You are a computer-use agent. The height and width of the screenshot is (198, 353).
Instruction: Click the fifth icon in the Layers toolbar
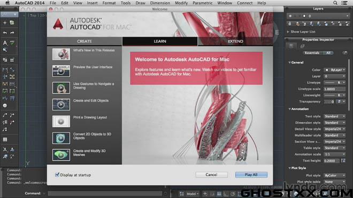click(319, 23)
